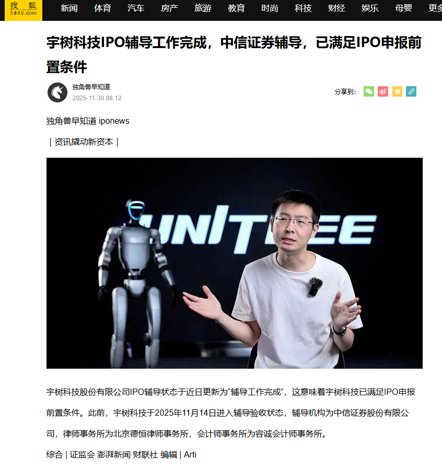Open the 财经 section
Image resolution: width=442 pixels, height=470 pixels.
[x=336, y=8]
